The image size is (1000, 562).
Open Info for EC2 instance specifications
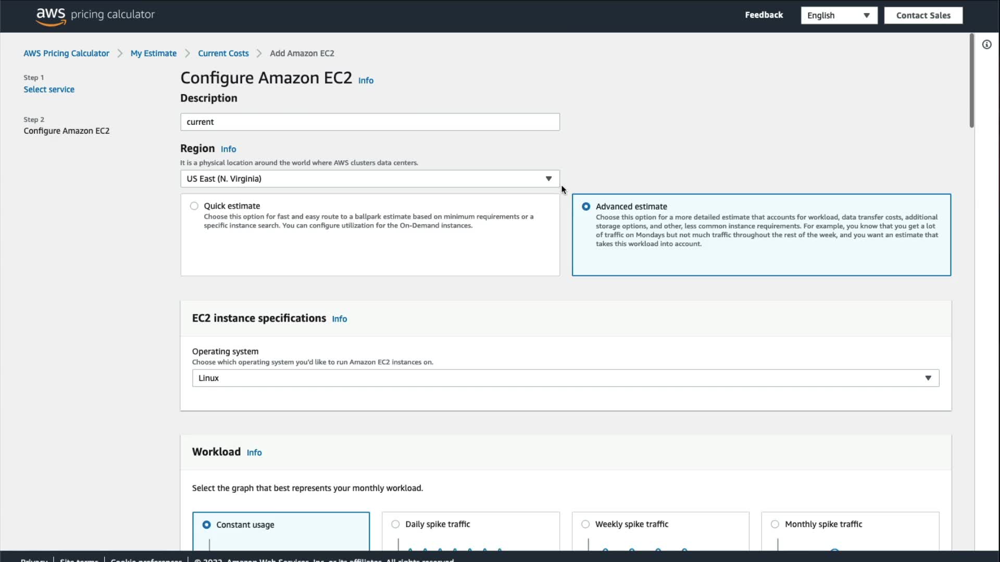pos(339,319)
